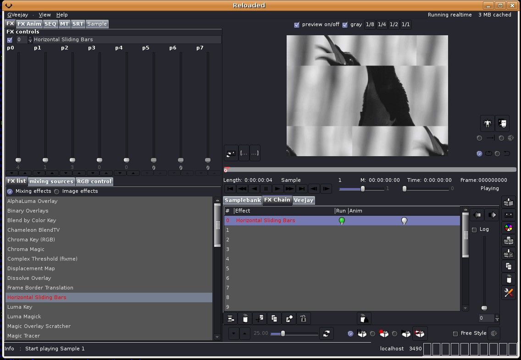Click the color wheel icon in right toolbar
This screenshot has height=360, width=521.
click(x=508, y=228)
